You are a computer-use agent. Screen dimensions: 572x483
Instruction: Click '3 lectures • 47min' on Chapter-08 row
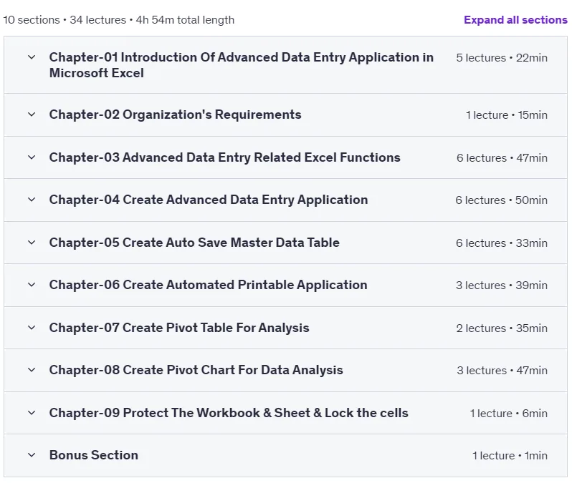tap(502, 371)
